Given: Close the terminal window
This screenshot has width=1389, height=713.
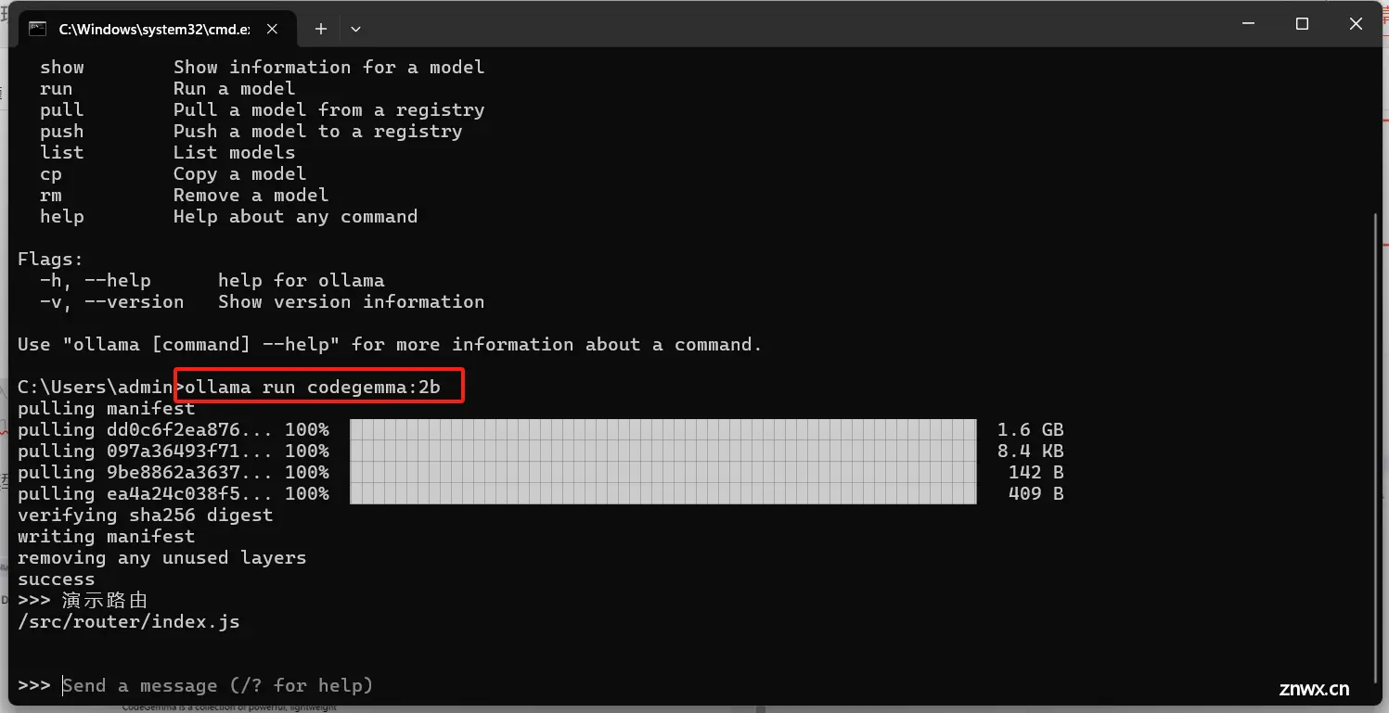Looking at the screenshot, I should tap(1357, 24).
